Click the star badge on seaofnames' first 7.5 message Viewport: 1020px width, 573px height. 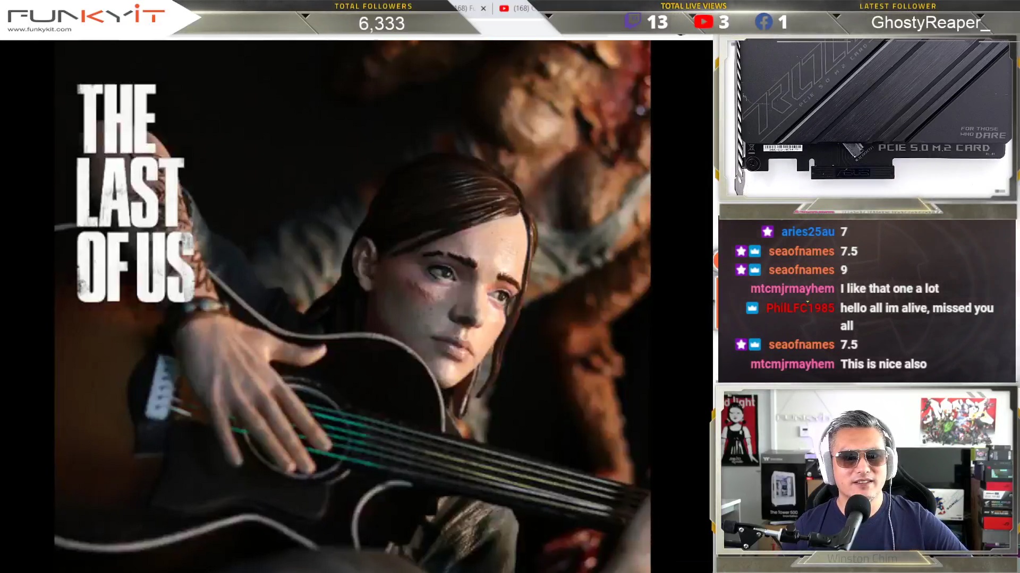point(741,251)
